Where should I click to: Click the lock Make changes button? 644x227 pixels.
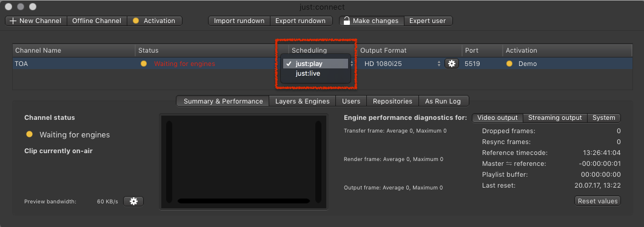(x=371, y=21)
